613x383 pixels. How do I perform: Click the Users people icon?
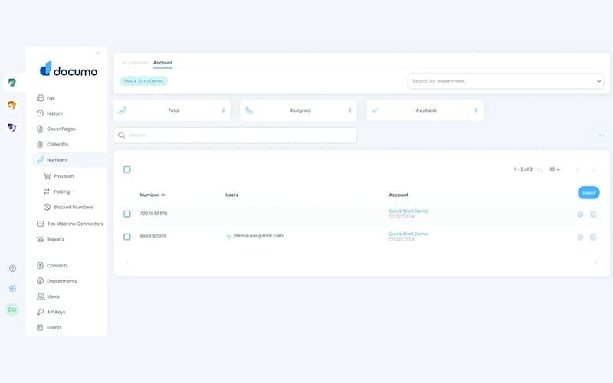click(x=41, y=296)
